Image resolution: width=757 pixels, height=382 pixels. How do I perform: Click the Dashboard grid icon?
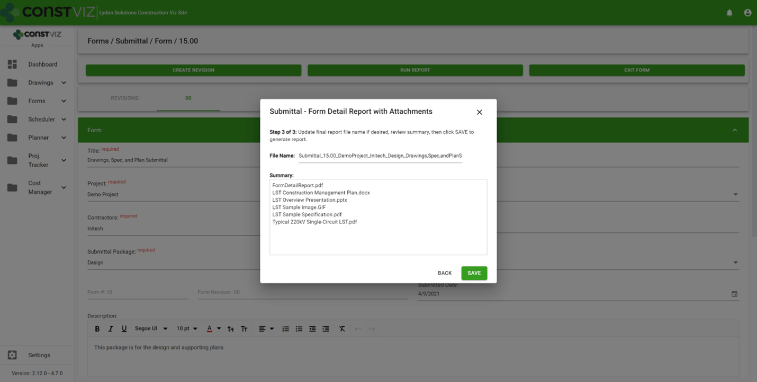click(x=12, y=64)
